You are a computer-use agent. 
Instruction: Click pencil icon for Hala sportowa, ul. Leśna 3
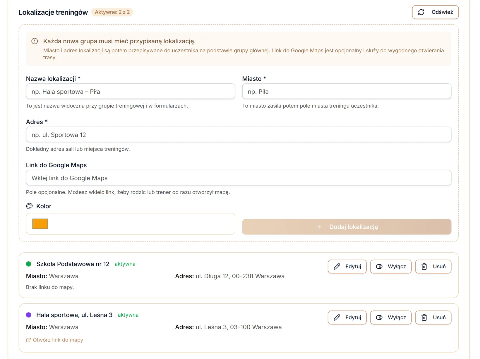point(337,317)
